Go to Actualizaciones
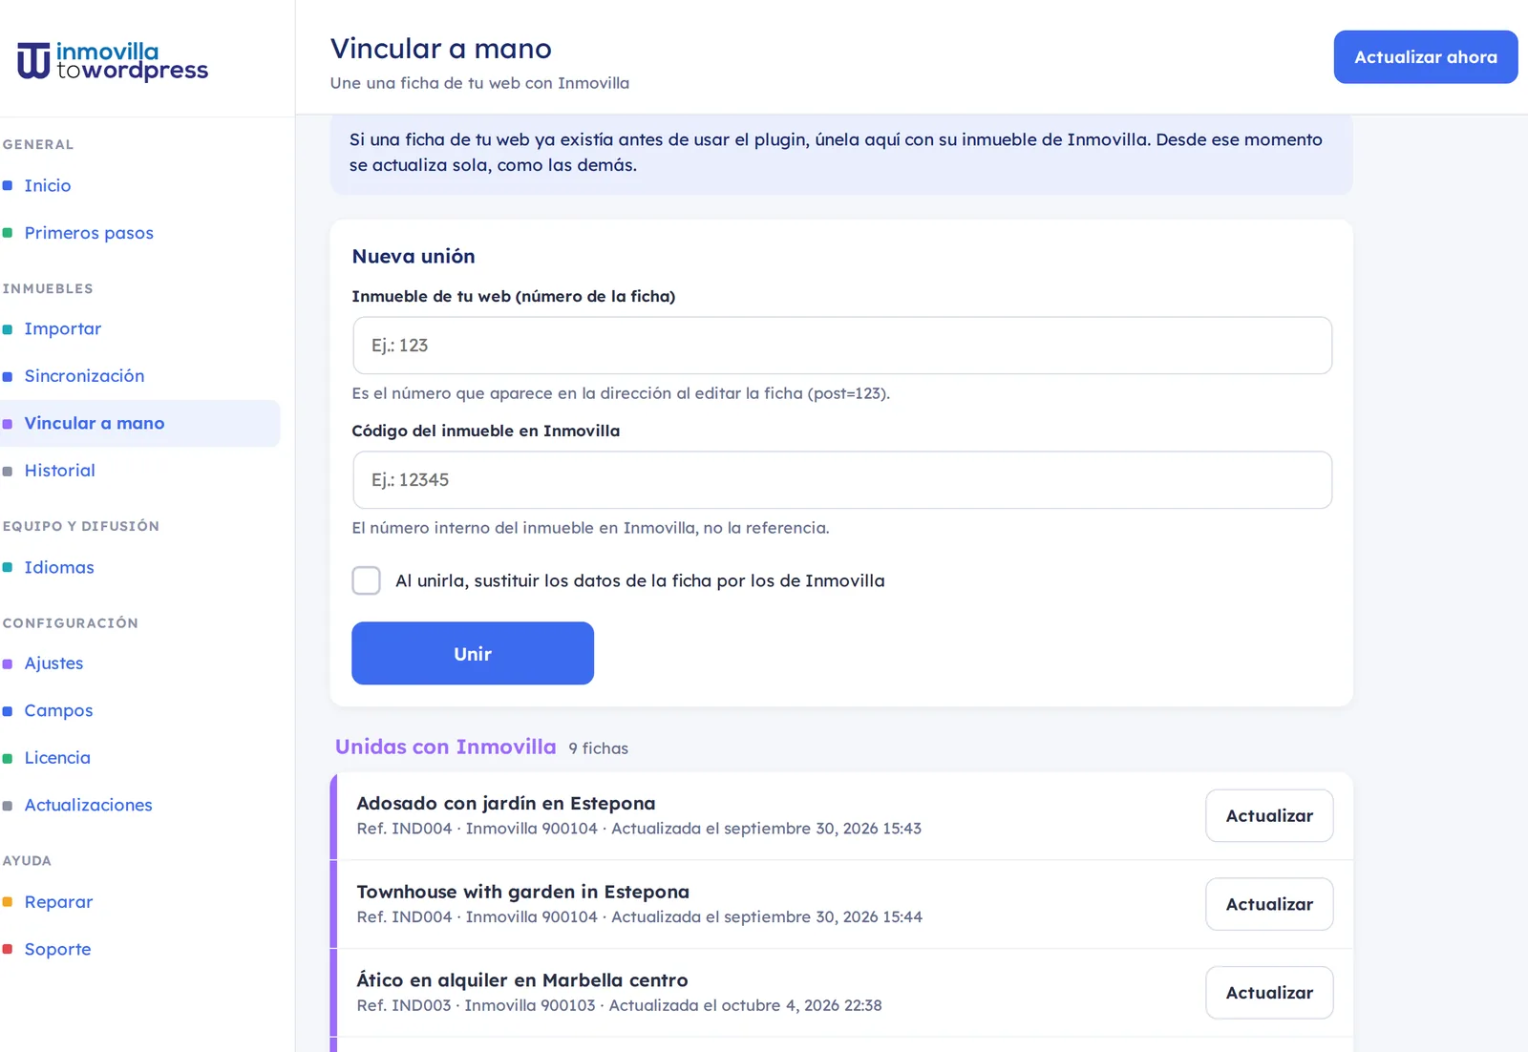 tap(88, 805)
